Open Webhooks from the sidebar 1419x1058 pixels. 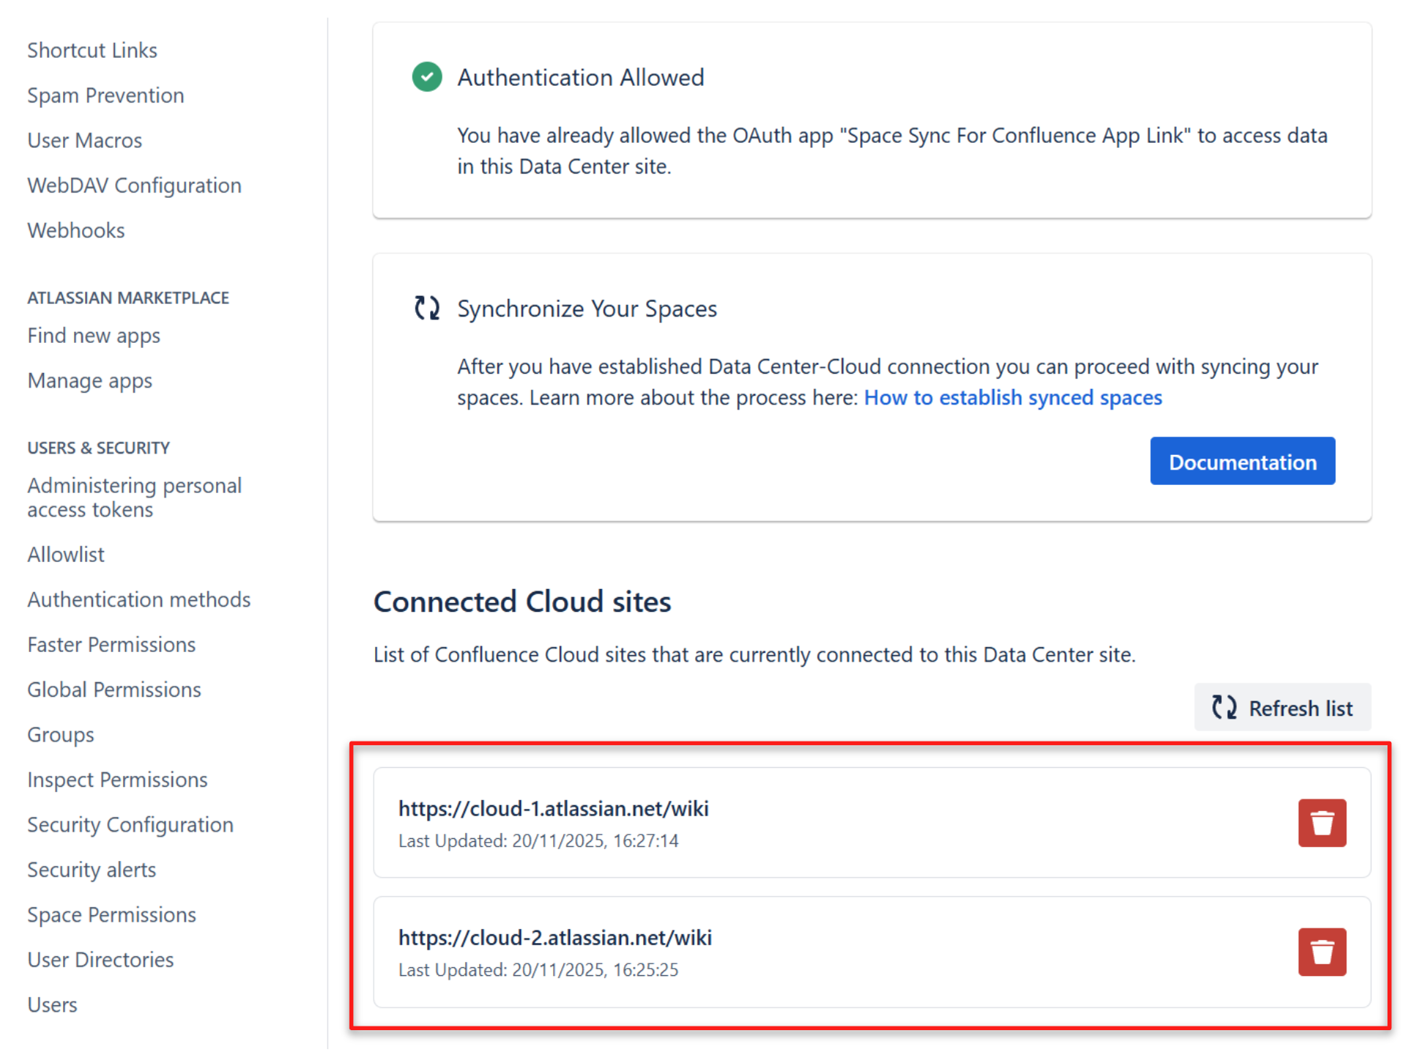click(76, 230)
